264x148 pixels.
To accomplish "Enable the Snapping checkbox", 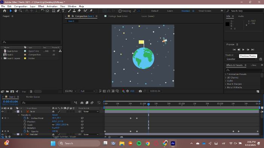I will click(x=120, y=11).
